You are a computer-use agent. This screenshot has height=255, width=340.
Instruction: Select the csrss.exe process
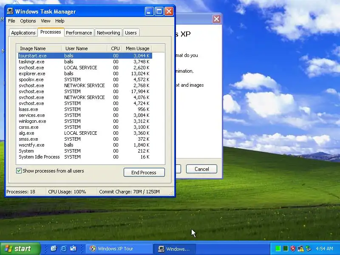pos(85,127)
